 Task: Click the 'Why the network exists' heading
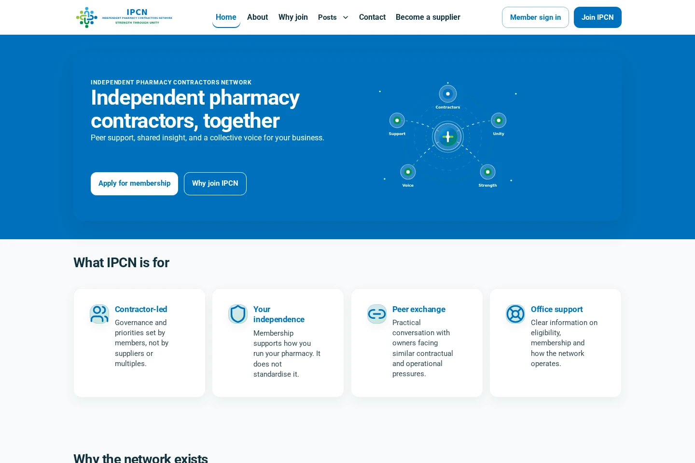pos(140,458)
